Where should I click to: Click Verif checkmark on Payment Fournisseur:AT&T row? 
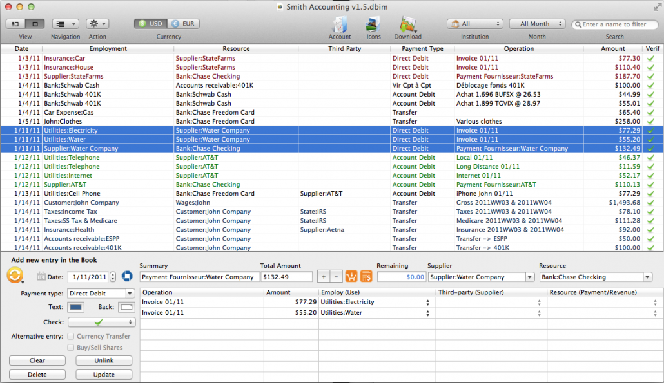pos(650,185)
